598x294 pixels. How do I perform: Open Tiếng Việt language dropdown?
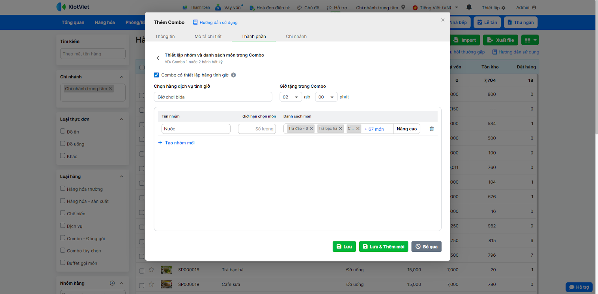coord(435,7)
